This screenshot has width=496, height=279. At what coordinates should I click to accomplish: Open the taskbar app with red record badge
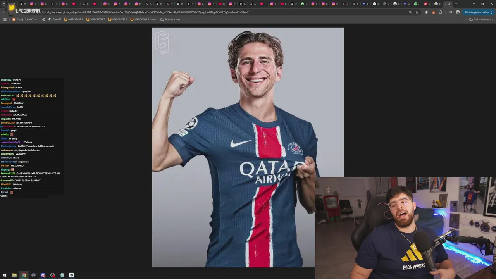(x=52, y=275)
